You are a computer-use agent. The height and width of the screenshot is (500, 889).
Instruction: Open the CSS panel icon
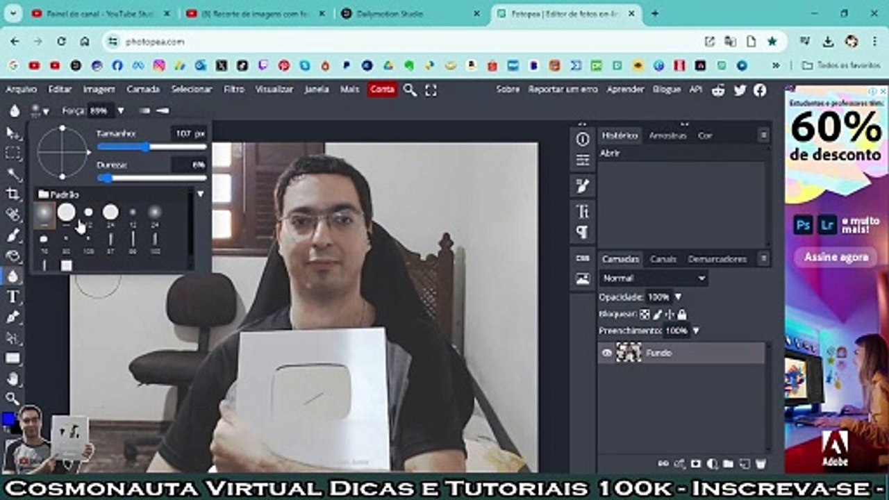click(x=583, y=258)
